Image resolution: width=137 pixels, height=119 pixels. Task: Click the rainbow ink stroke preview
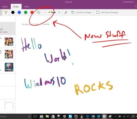[x=52, y=12]
